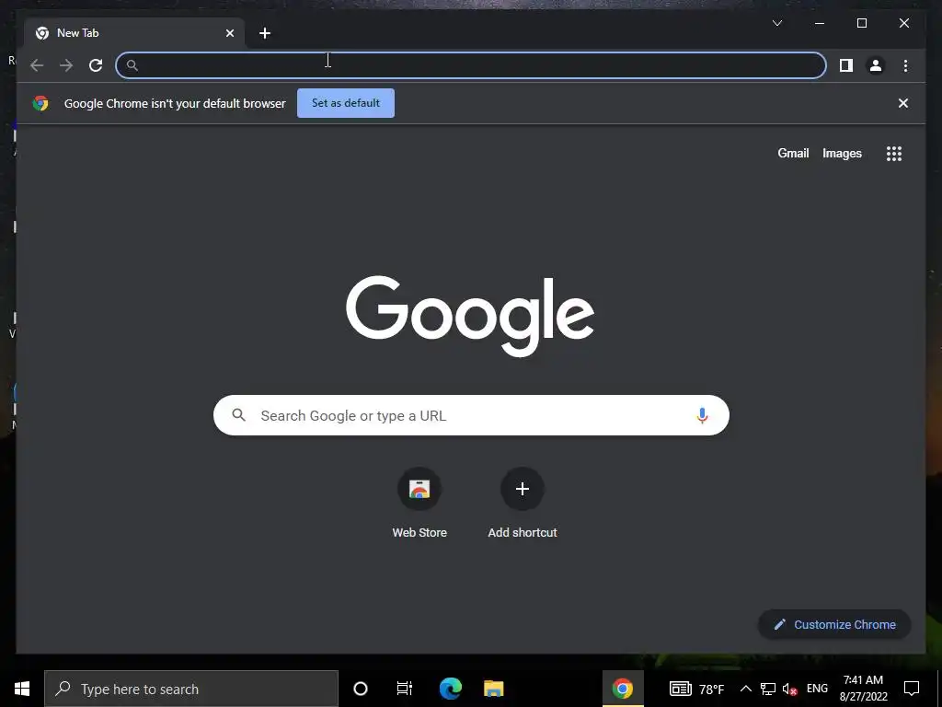Go back using the back arrow
This screenshot has height=707, width=942.
click(37, 65)
